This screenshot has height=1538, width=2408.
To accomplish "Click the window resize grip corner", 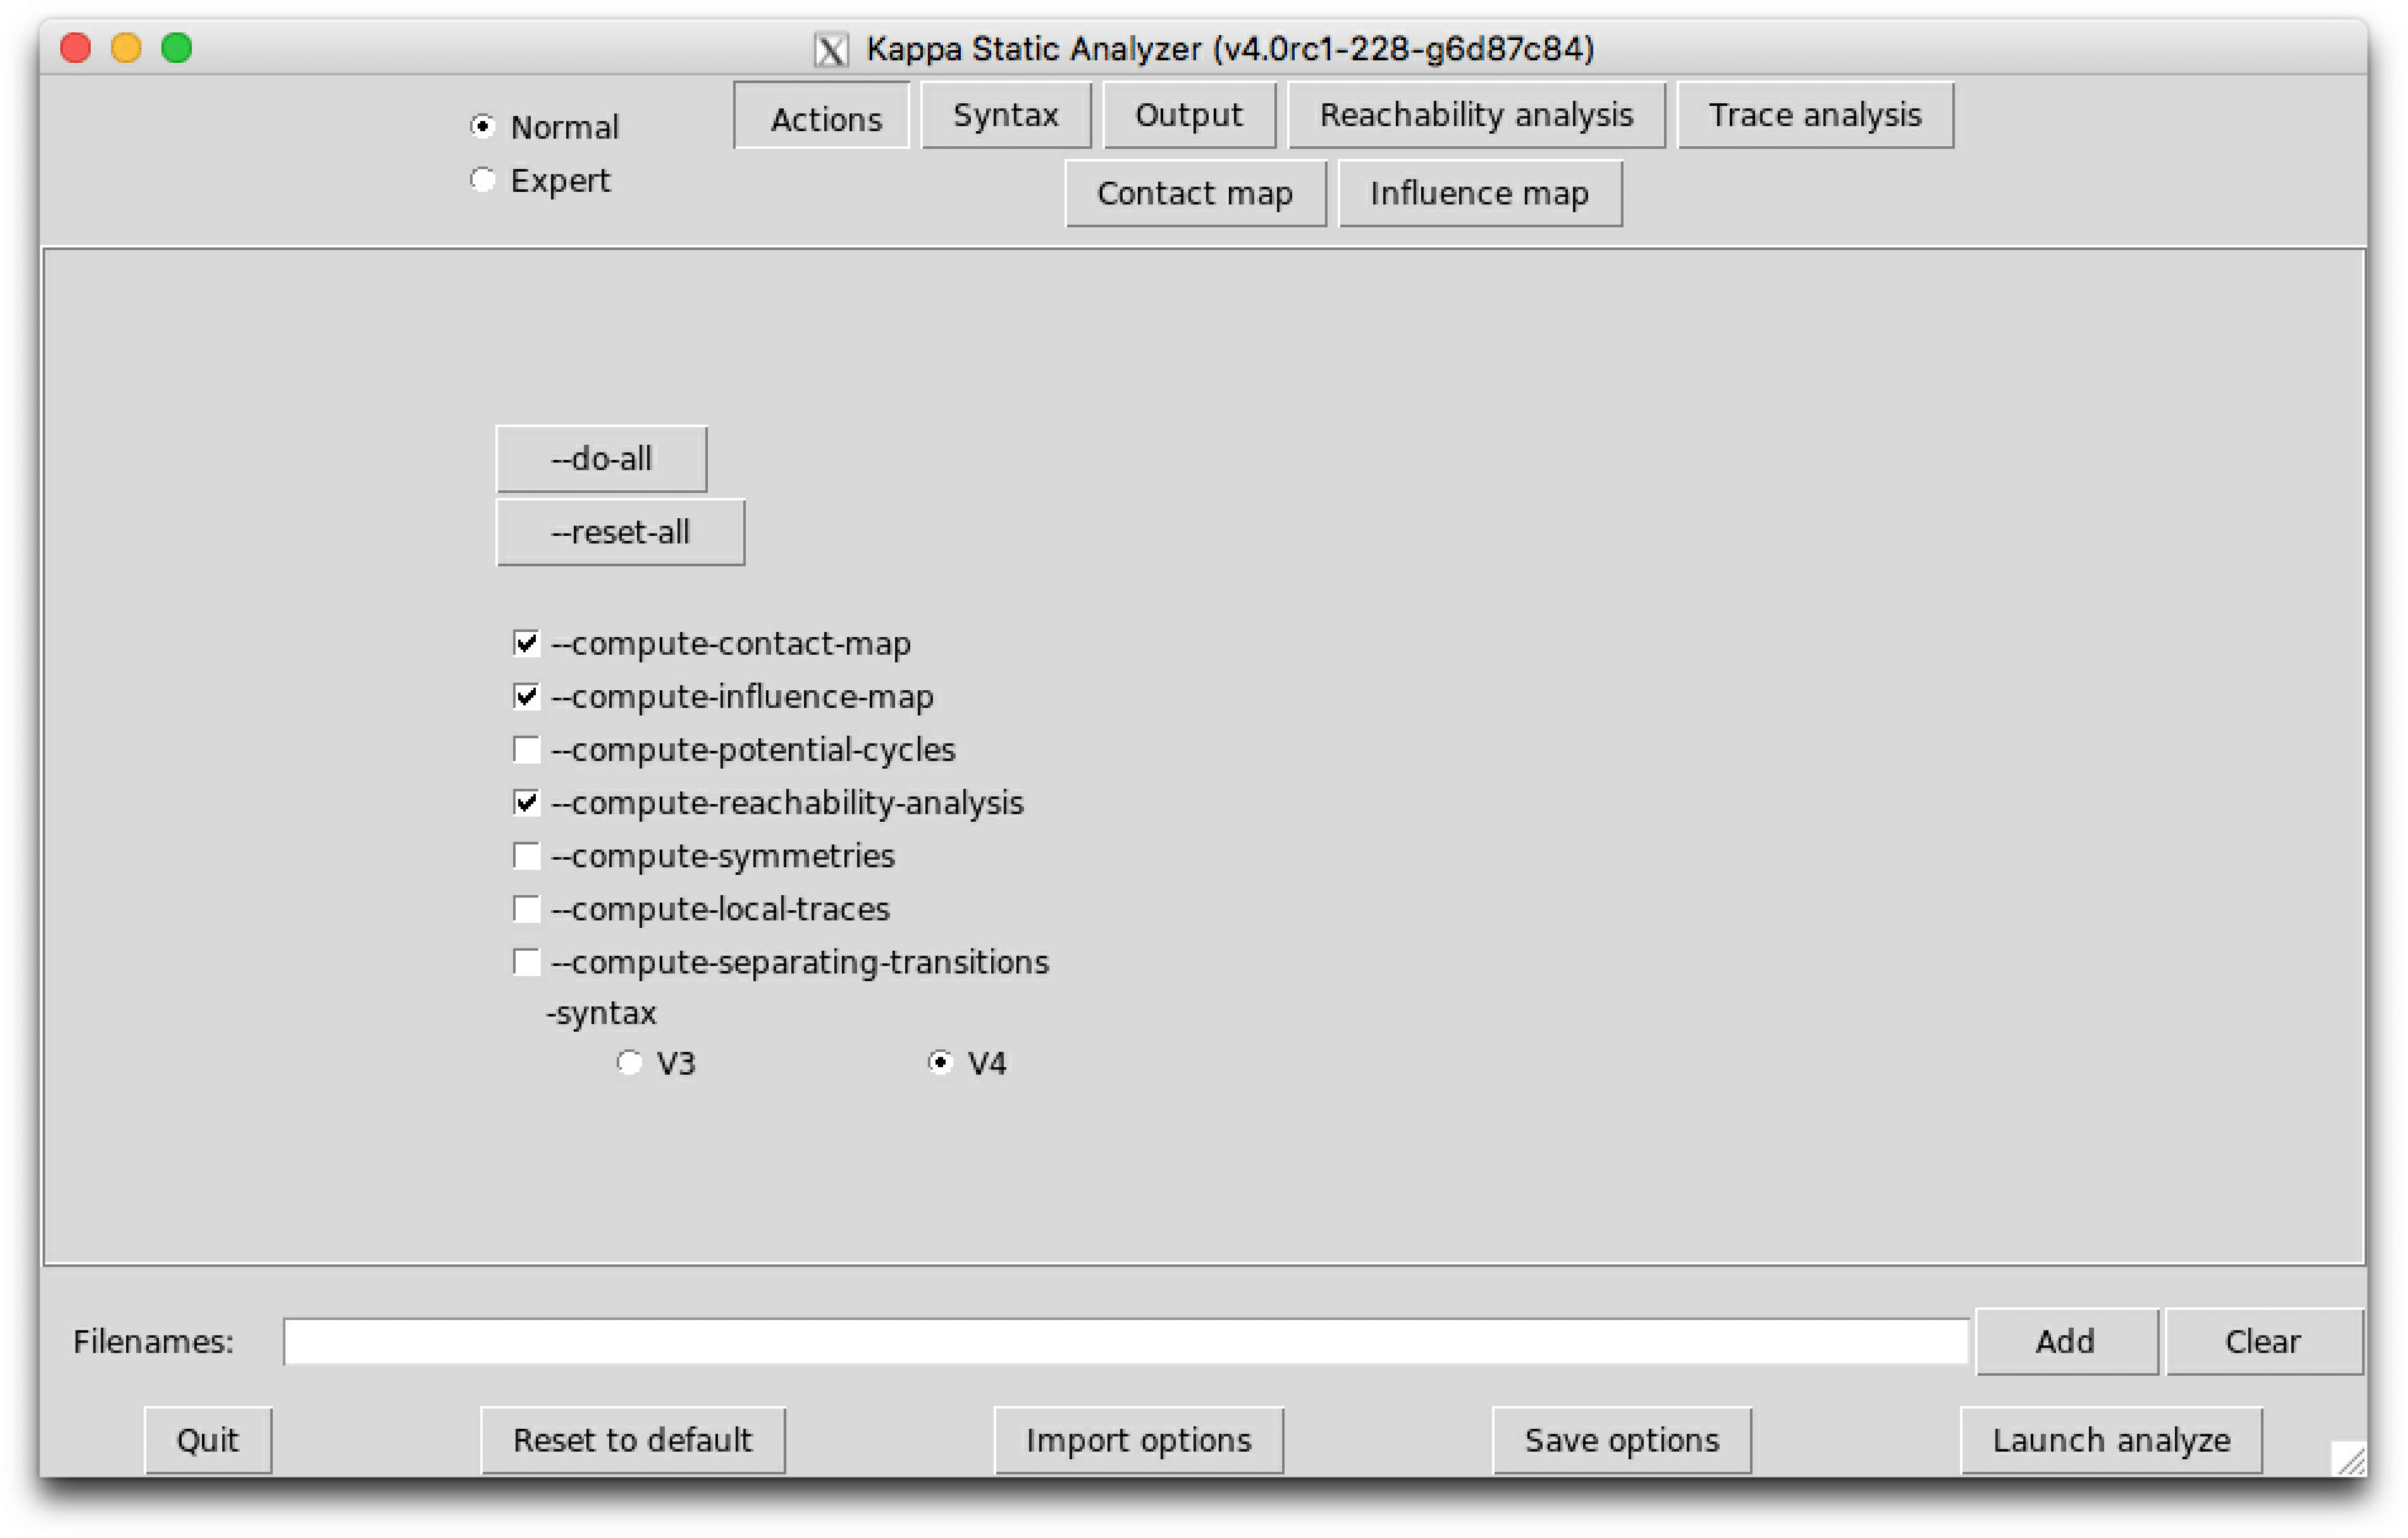I will 2349,1459.
